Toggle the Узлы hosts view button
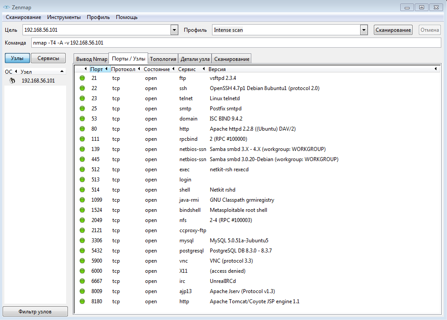Screen dimensions: 447x320 (17, 58)
